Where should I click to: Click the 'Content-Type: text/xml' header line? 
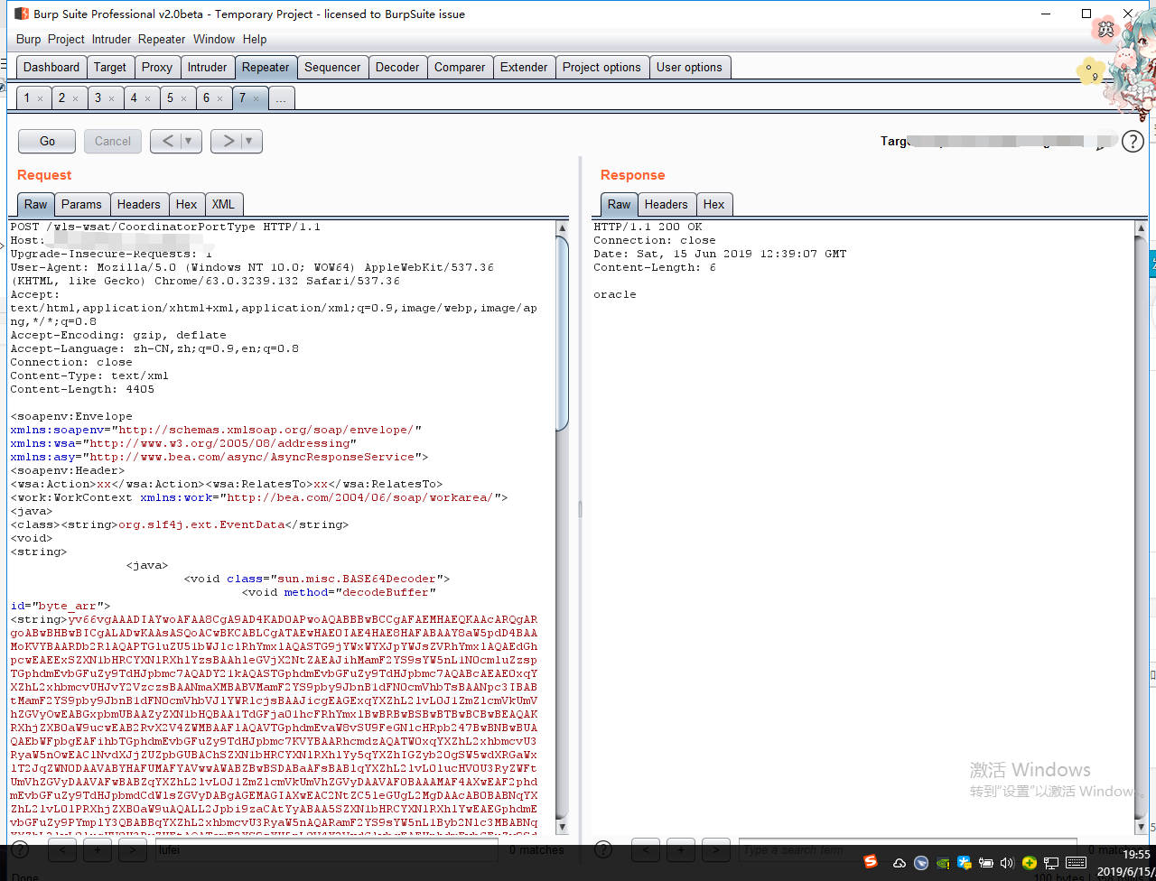89,376
